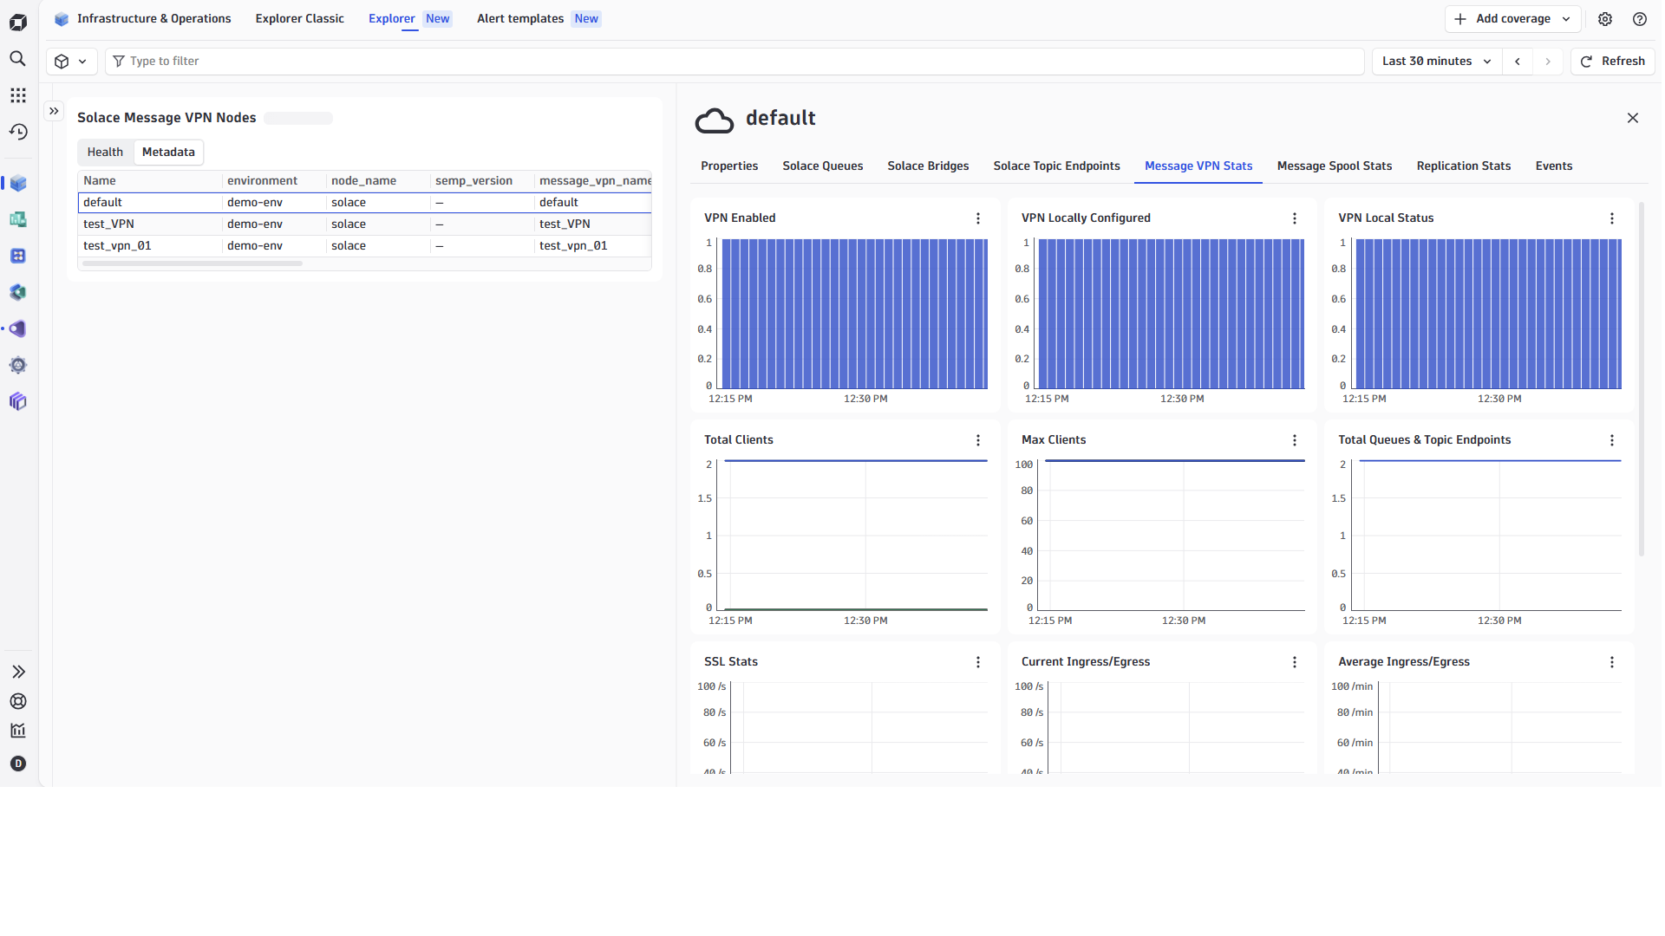Viewport: 1665px width, 936px height.
Task: Open options menu for Max Clients chart
Action: click(1295, 440)
